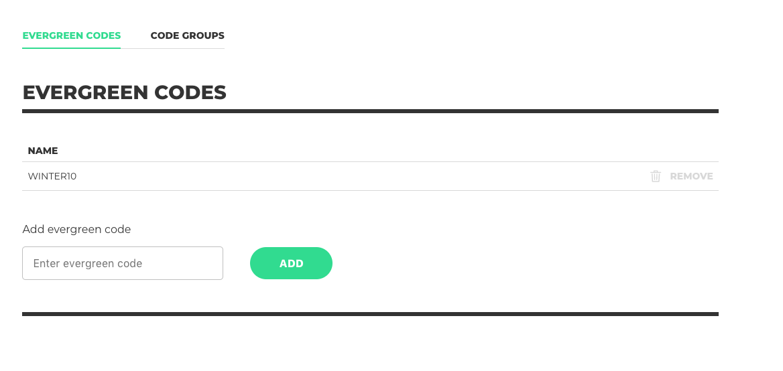Image resolution: width=783 pixels, height=371 pixels.
Task: Click the NAME column header
Action: click(43, 151)
